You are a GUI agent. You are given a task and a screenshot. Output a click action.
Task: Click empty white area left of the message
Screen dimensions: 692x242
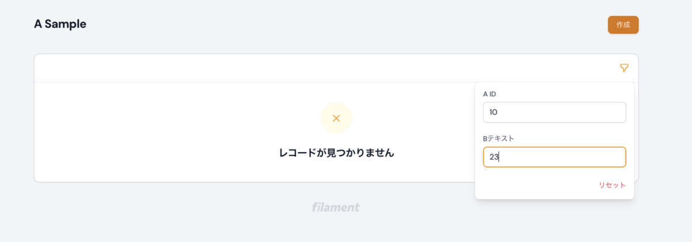click(144, 138)
